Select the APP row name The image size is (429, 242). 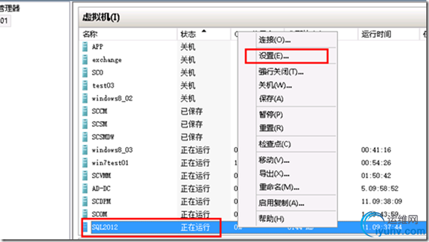click(x=97, y=47)
